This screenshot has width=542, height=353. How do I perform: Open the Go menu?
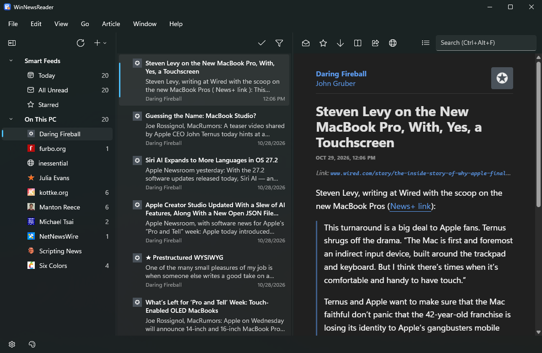[x=85, y=24]
